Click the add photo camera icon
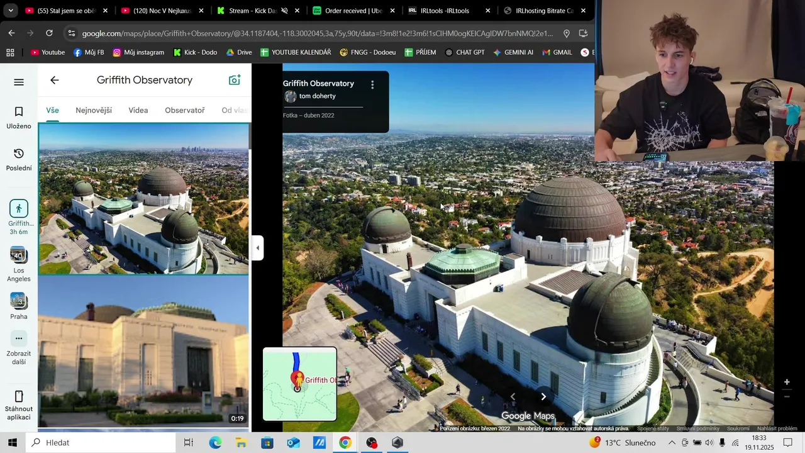The image size is (805, 453). point(235,80)
